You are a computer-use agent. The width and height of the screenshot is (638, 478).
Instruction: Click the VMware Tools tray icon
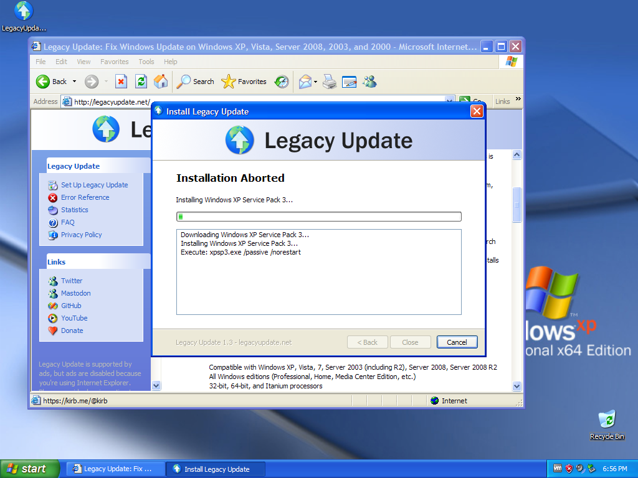click(x=558, y=469)
